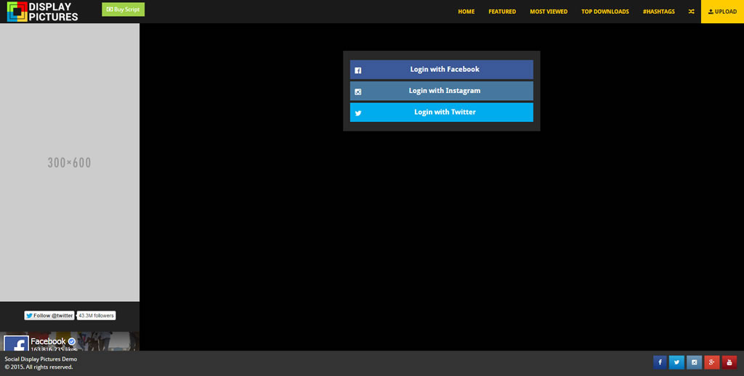
Task: Follow @twitter via the follow button
Action: pos(49,315)
